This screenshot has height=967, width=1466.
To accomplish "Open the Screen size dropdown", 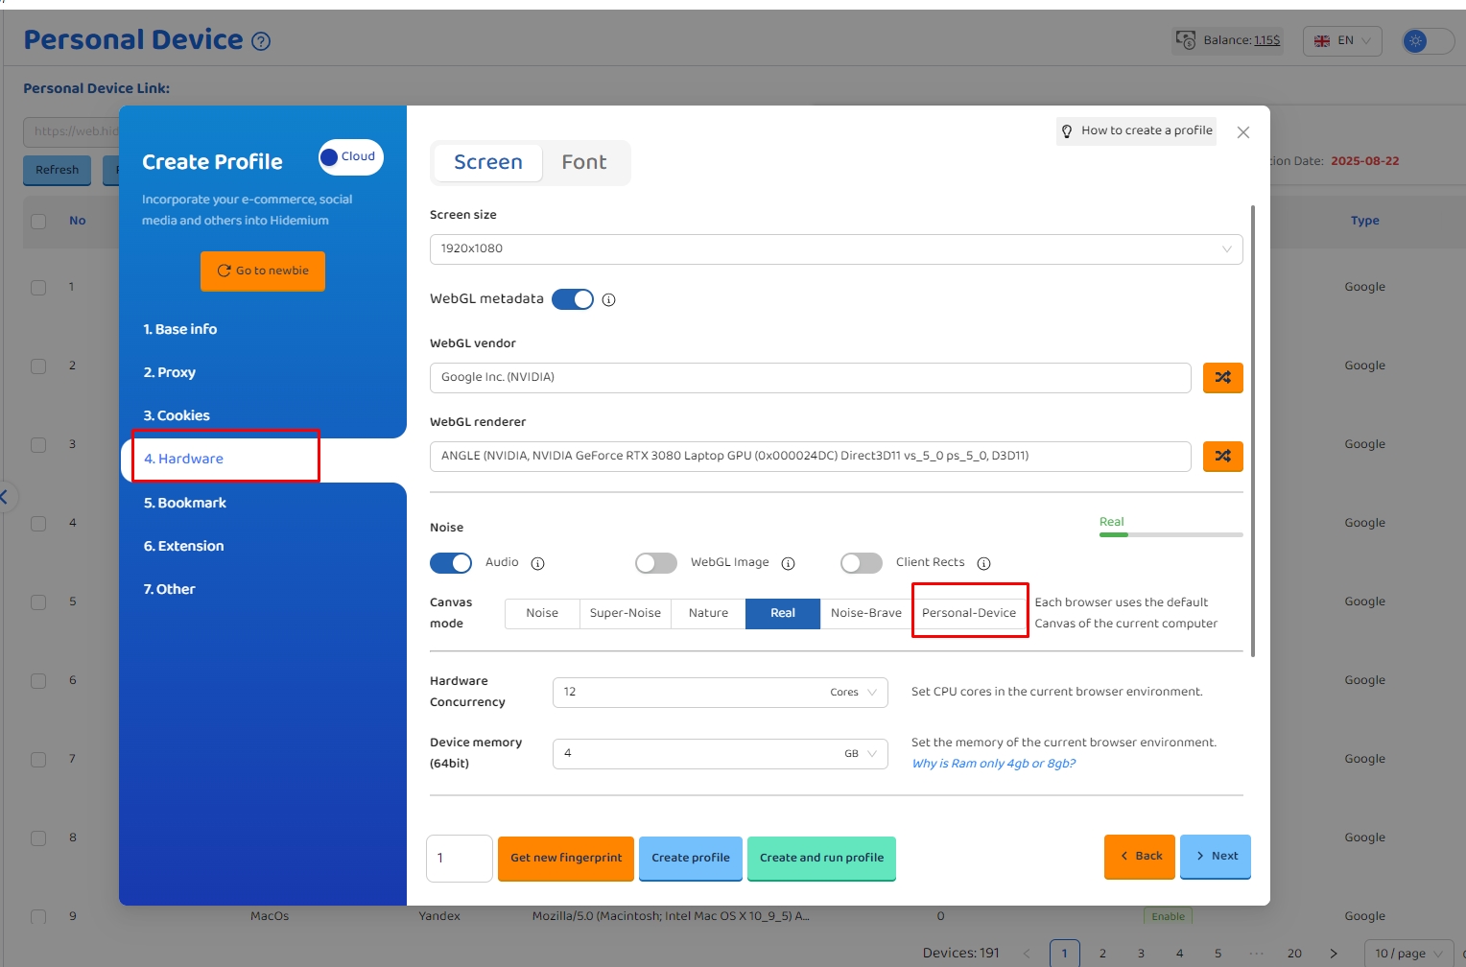I will click(836, 249).
